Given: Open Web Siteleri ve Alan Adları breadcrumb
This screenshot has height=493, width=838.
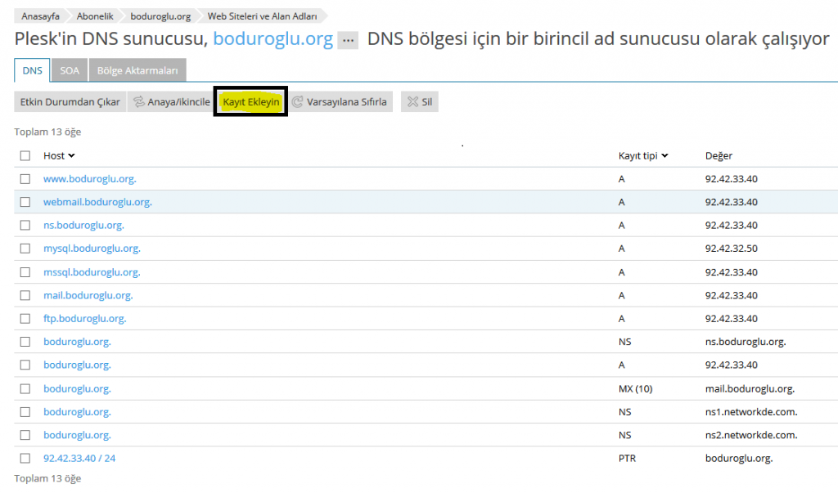Looking at the screenshot, I should pyautogui.click(x=262, y=16).
